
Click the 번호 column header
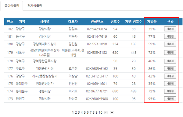coord(10,22)
